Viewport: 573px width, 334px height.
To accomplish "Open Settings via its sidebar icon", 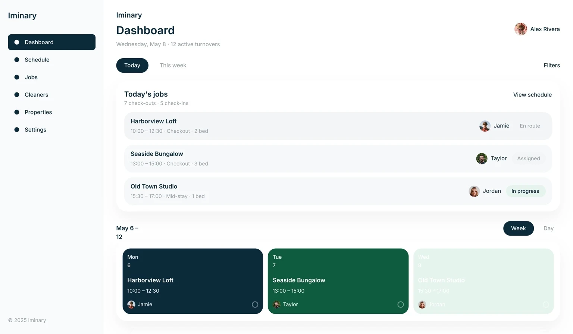I will tap(16, 130).
